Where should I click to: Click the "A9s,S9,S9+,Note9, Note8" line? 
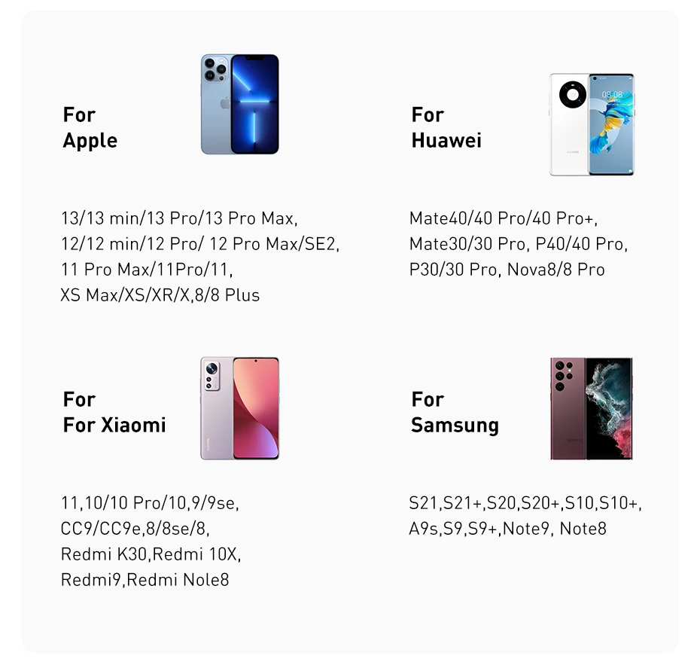[x=507, y=529]
